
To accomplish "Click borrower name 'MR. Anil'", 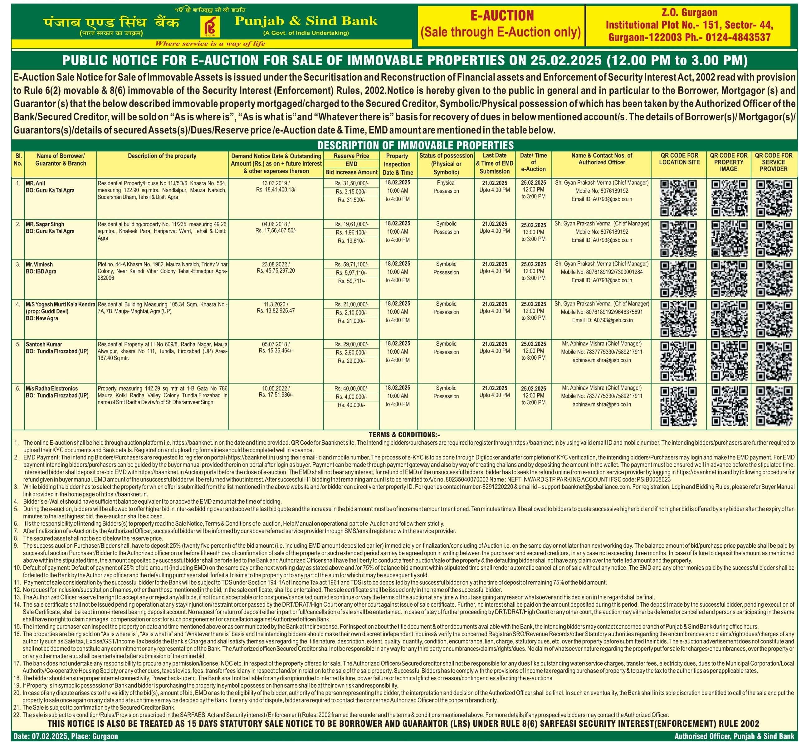I will point(35,183).
